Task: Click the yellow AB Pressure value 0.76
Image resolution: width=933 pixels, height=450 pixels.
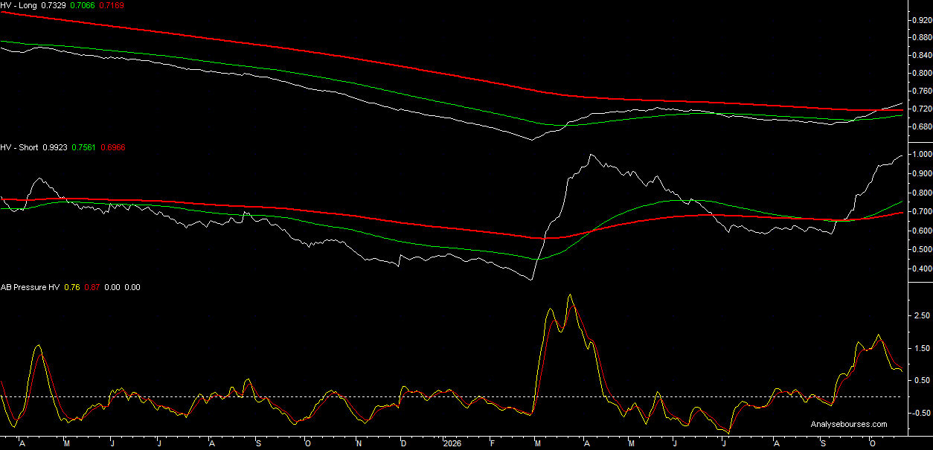Action: click(72, 287)
